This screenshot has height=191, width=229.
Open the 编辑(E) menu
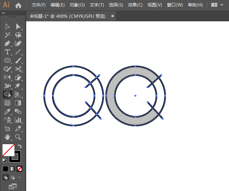tap(58, 5)
